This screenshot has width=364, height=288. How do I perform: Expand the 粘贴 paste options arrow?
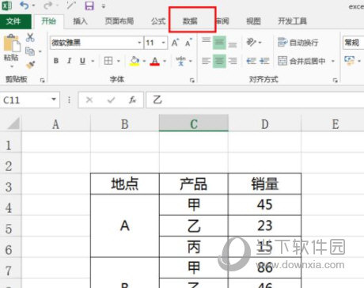coord(12,66)
